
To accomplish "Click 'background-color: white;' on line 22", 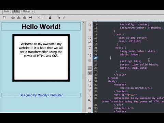I will [138, 51].
